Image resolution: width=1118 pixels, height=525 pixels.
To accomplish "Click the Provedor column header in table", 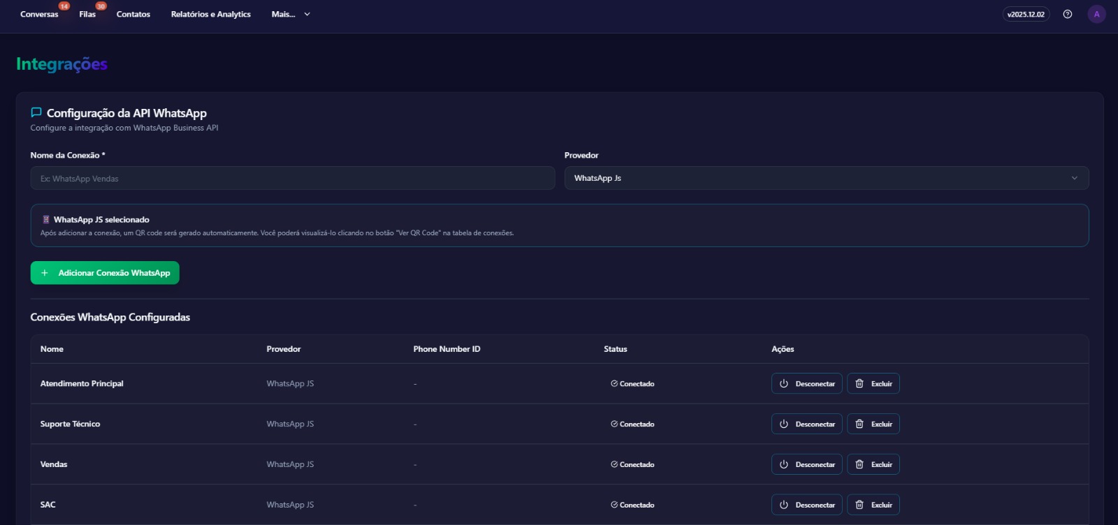I will [x=284, y=349].
